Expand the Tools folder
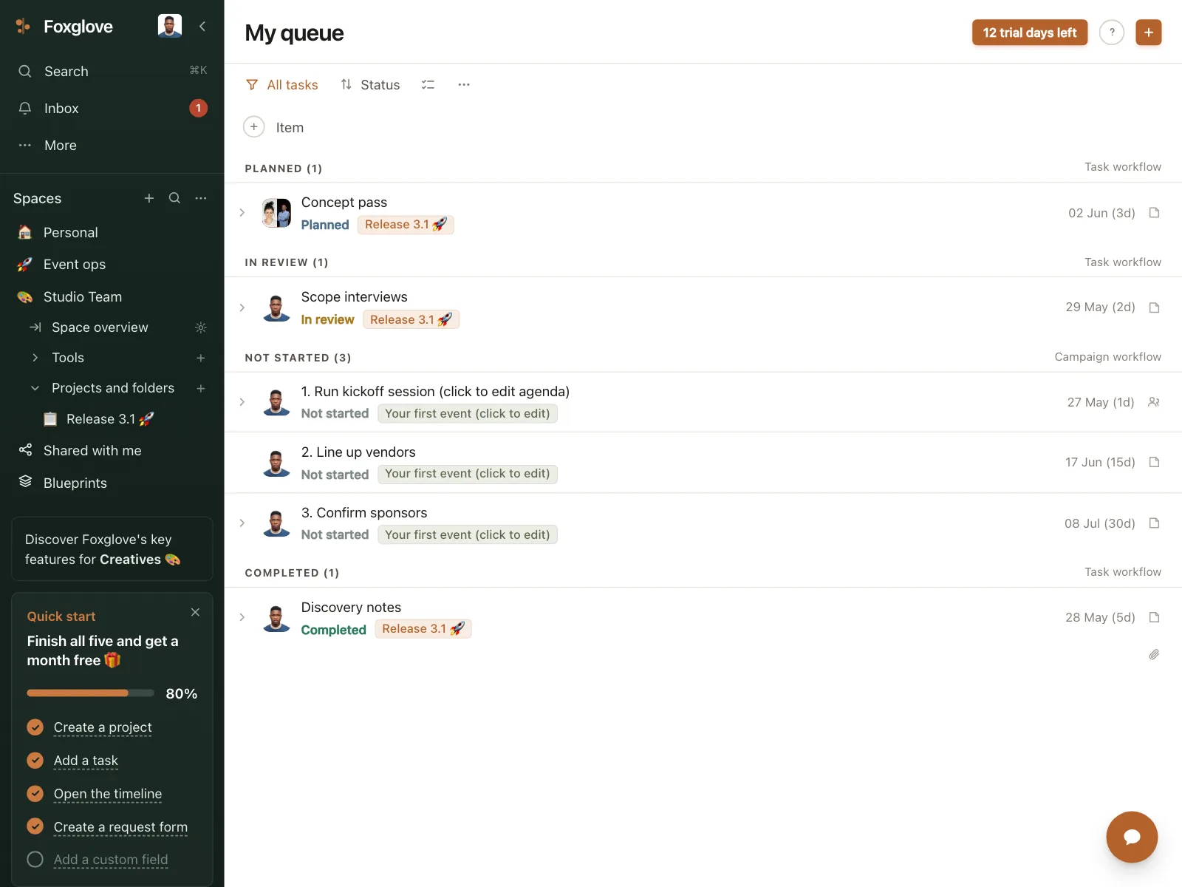The width and height of the screenshot is (1182, 887). click(x=35, y=358)
